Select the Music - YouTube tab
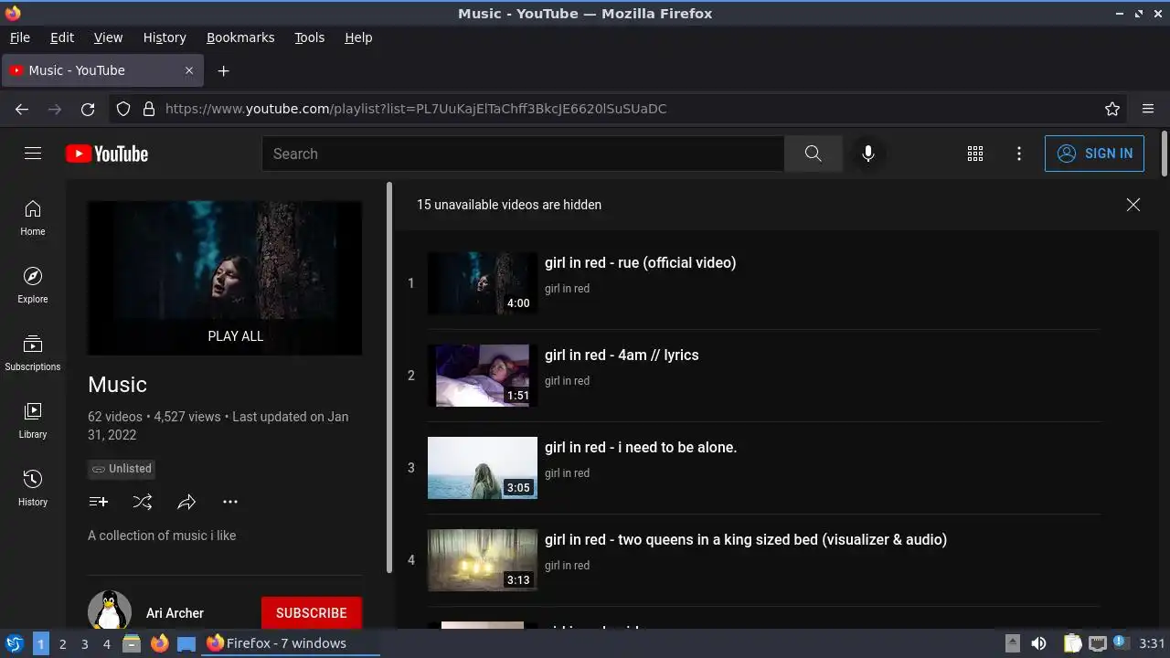Image resolution: width=1170 pixels, height=658 pixels. (x=101, y=70)
